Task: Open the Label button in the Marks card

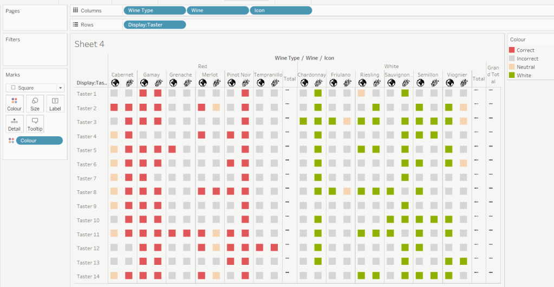Action: [55, 104]
